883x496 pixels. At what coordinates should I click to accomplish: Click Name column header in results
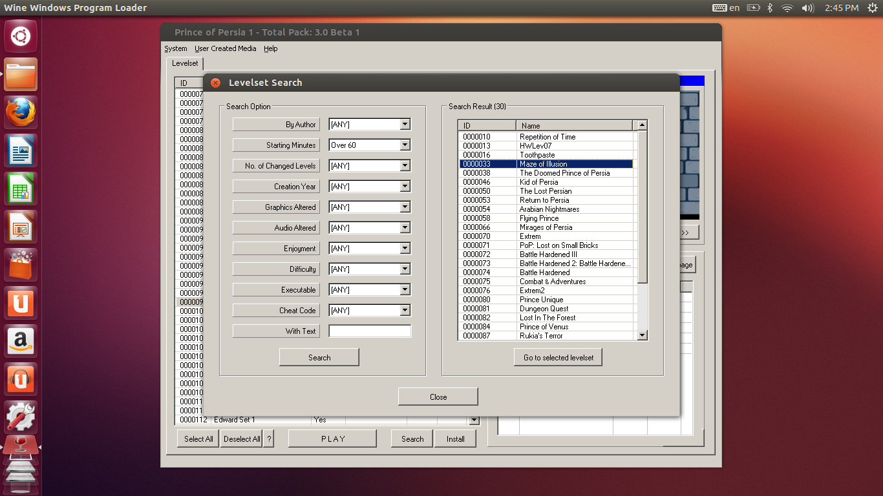click(575, 125)
